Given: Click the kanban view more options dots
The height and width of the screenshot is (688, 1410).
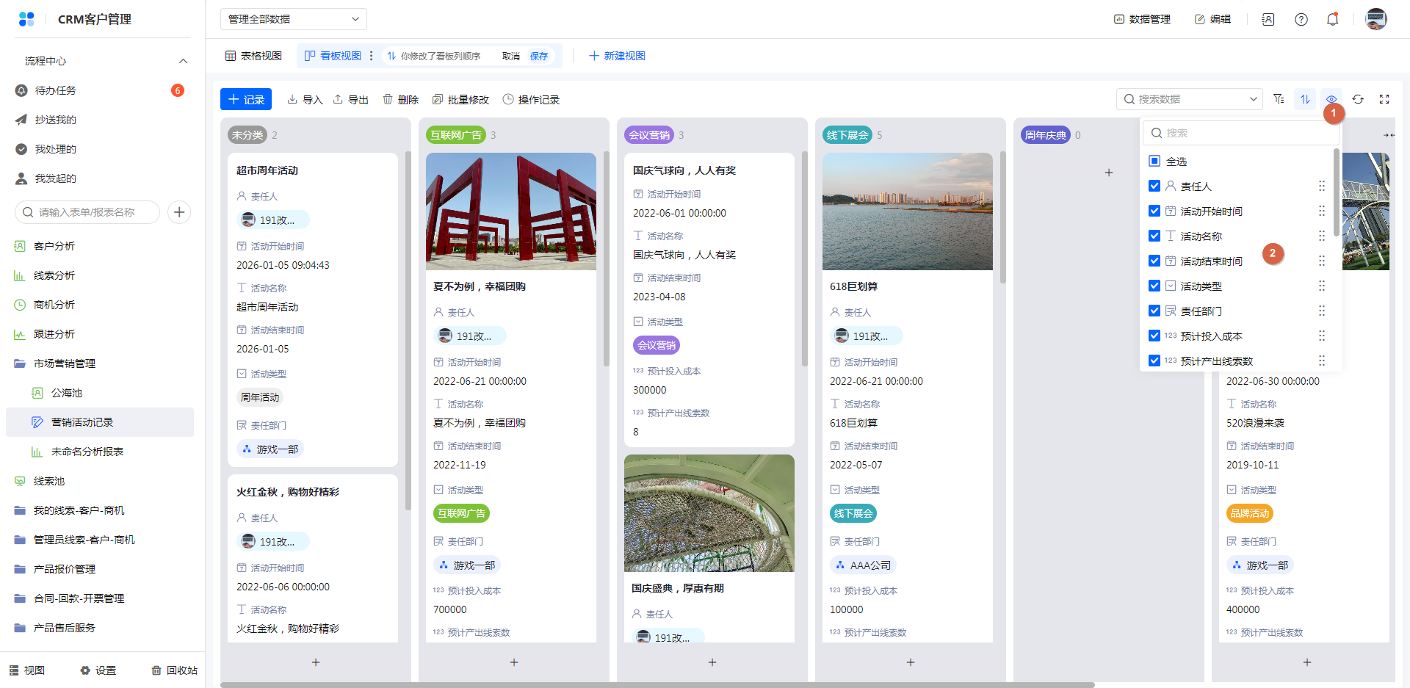Looking at the screenshot, I should coord(372,56).
